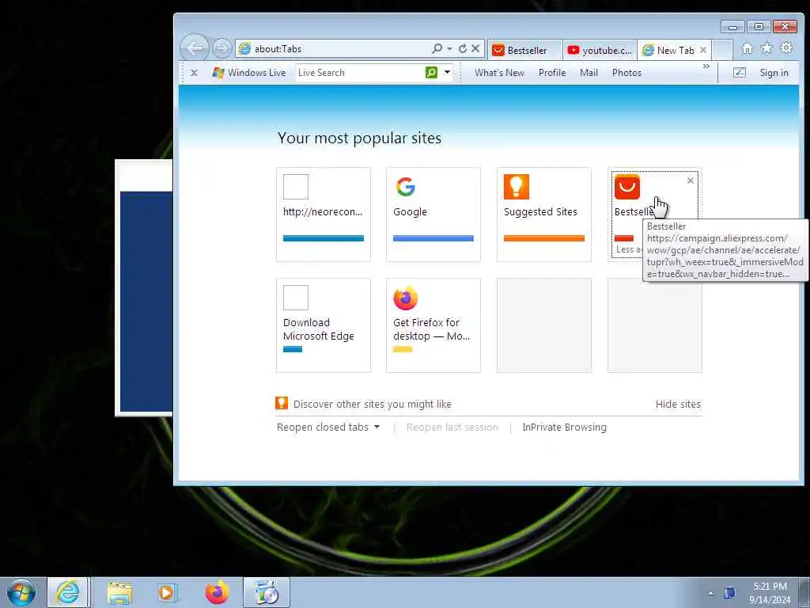Viewport: 810px width, 608px height.
Task: Click the disc installer taskbar icon
Action: [x=267, y=592]
